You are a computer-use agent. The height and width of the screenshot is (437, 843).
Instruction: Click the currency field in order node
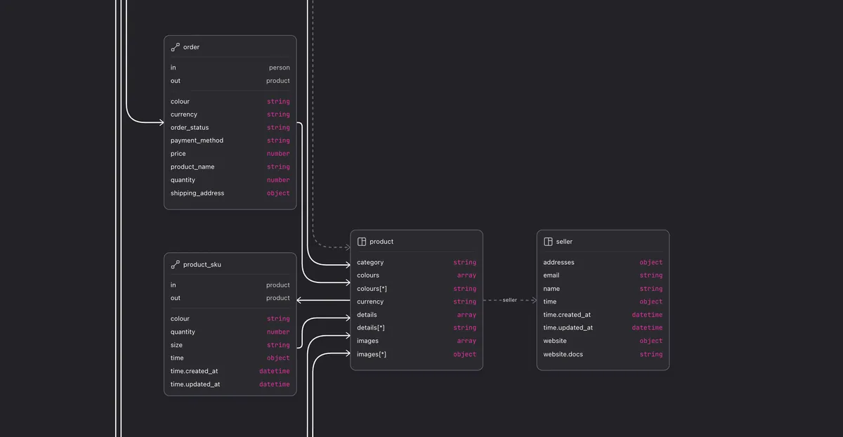(x=230, y=115)
